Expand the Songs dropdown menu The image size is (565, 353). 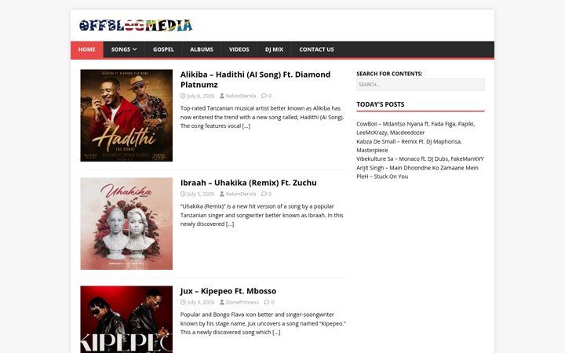[x=124, y=49]
